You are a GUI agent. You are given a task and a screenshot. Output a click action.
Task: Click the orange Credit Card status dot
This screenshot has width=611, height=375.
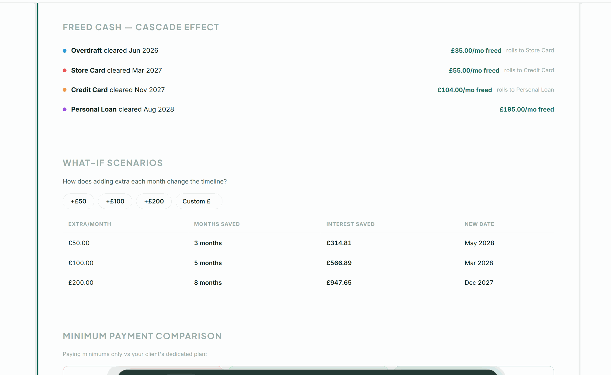[65, 90]
